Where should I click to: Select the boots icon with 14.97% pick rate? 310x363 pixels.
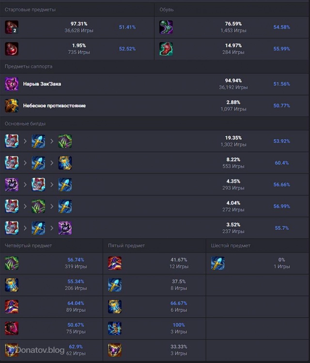[x=166, y=49]
